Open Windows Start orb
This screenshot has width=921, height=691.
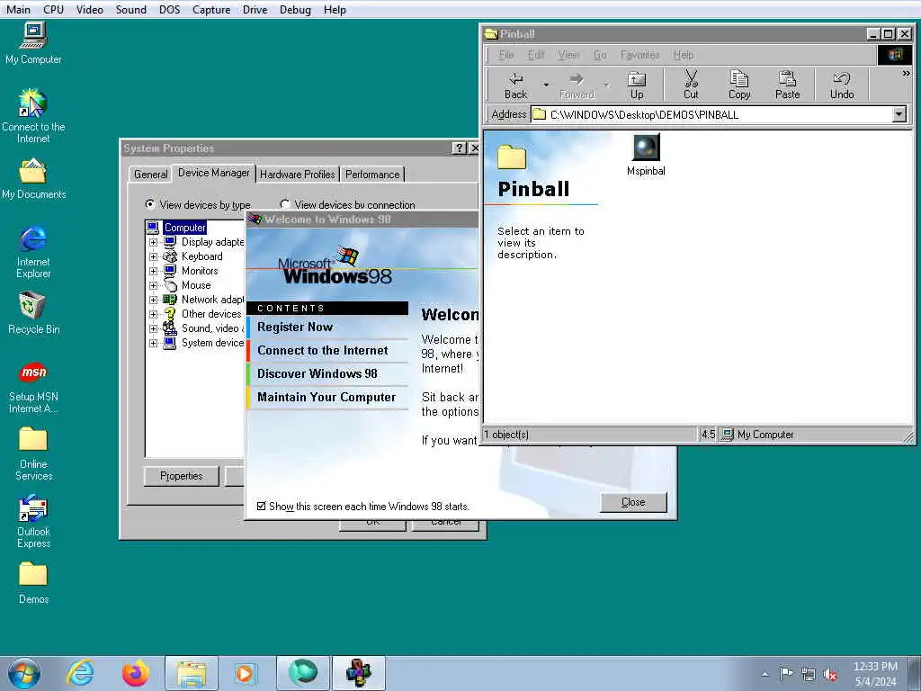(x=24, y=673)
